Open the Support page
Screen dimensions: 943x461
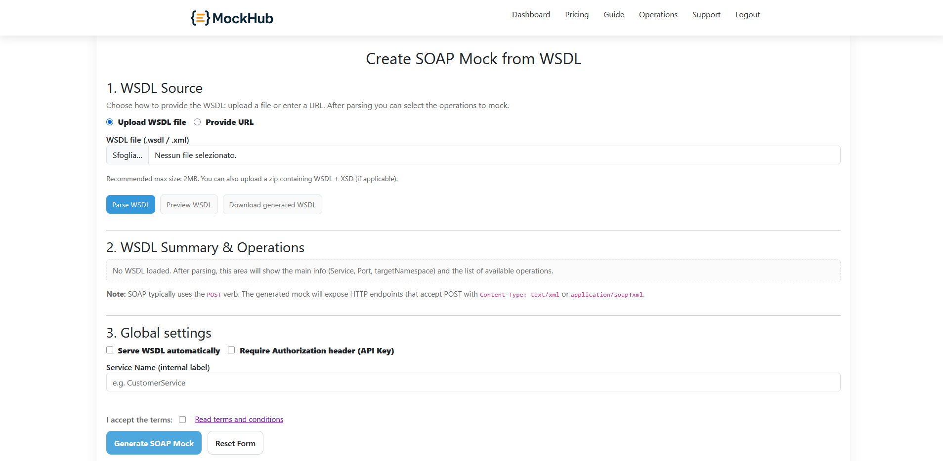point(706,15)
